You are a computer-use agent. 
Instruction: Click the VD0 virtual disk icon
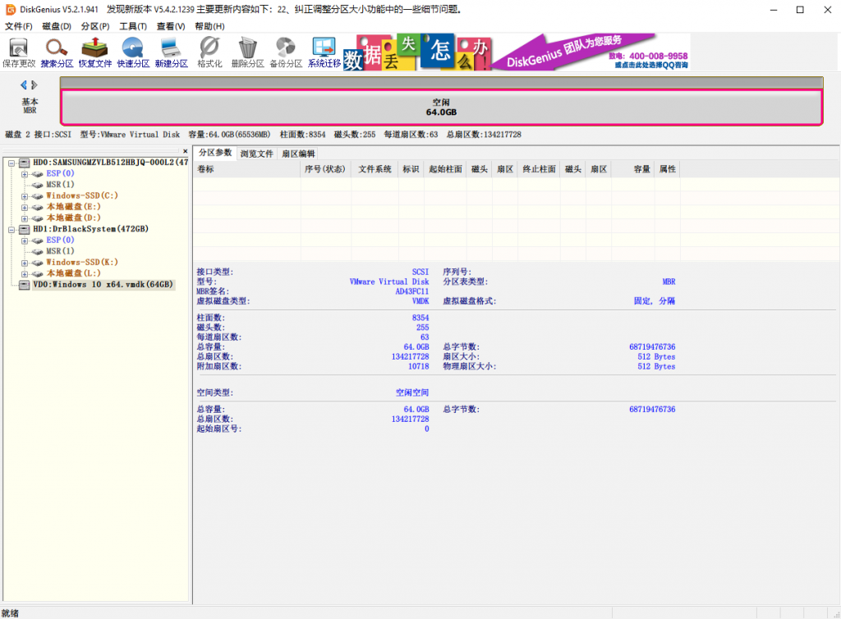point(24,285)
